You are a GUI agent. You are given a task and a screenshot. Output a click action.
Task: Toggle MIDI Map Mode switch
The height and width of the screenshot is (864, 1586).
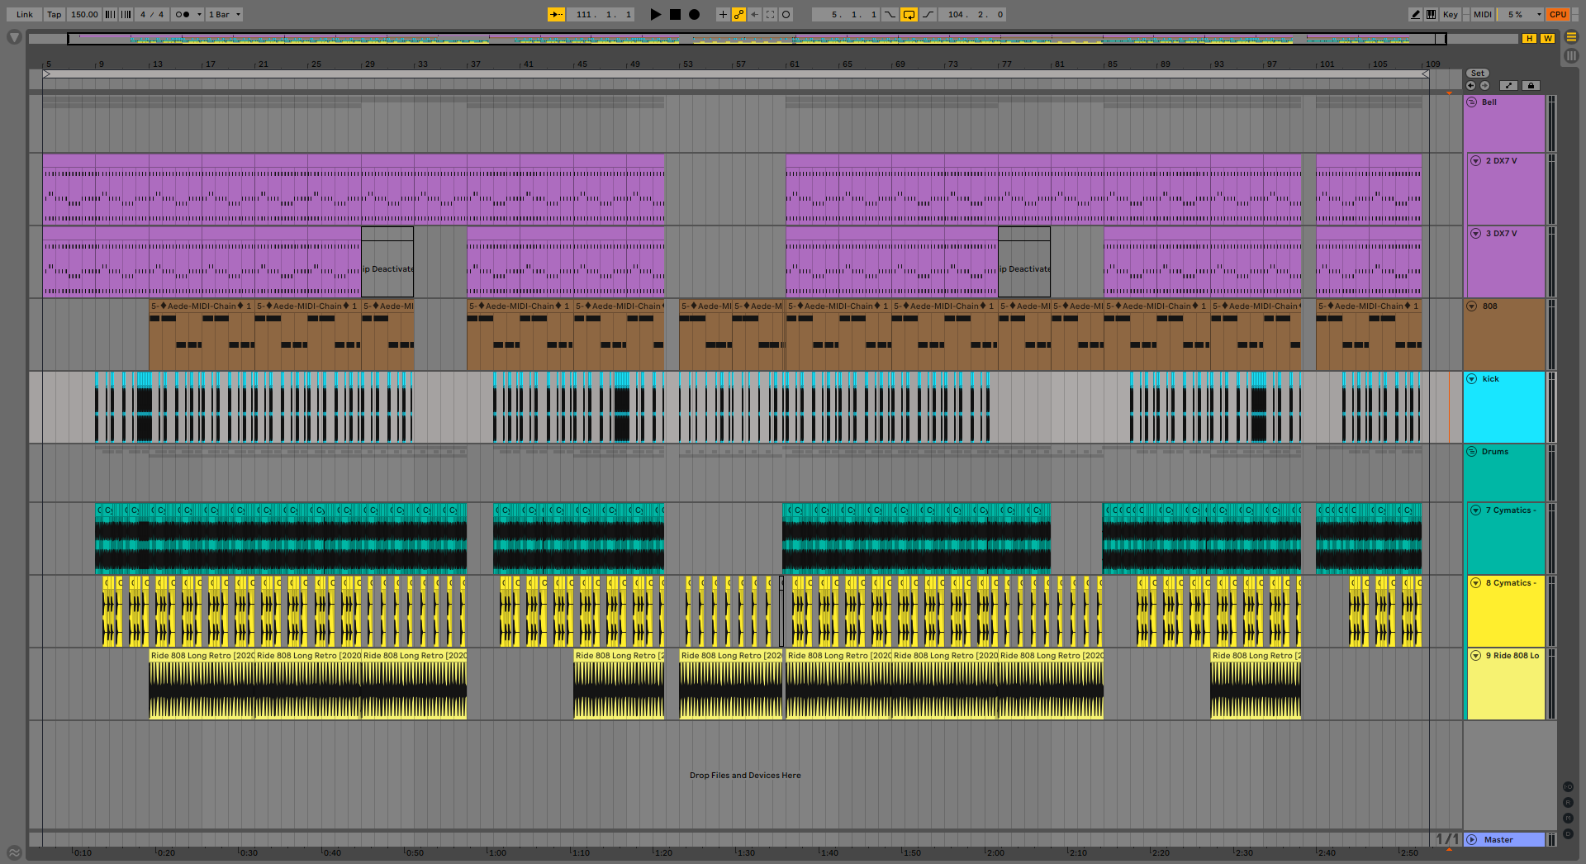1483,14
